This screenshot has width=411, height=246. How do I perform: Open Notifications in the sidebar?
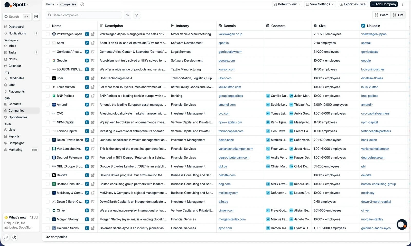[21, 33]
